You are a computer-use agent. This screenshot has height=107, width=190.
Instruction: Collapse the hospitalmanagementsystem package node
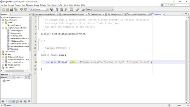pos(3,28)
